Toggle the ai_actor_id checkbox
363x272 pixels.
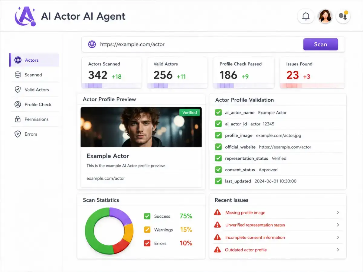click(218, 124)
